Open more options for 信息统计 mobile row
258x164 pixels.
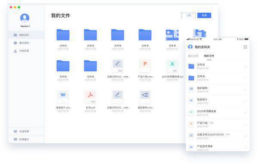245,101
